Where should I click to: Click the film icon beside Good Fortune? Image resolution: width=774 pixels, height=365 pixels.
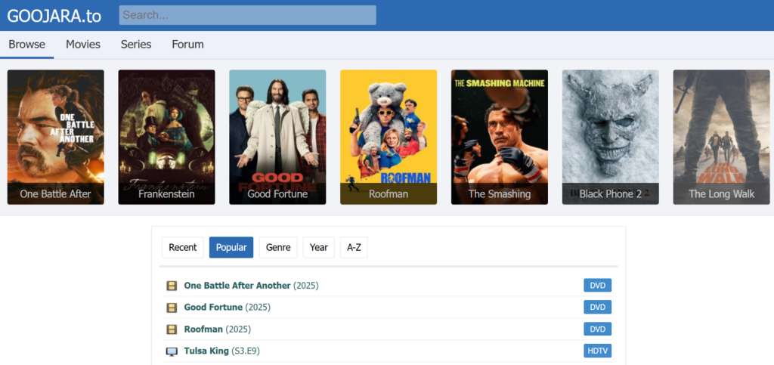pyautogui.click(x=172, y=308)
